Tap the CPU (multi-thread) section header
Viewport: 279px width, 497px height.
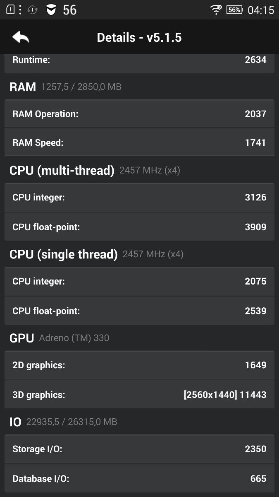tap(62, 170)
